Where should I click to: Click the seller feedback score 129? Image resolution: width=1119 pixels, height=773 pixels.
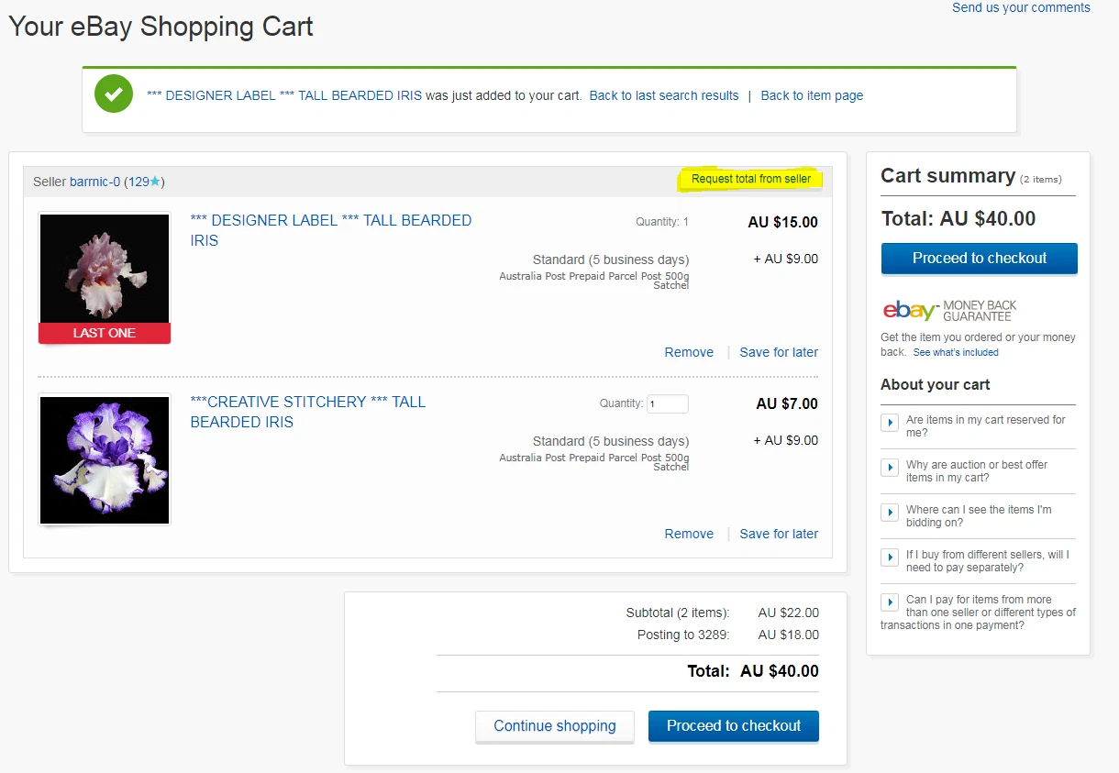point(138,182)
